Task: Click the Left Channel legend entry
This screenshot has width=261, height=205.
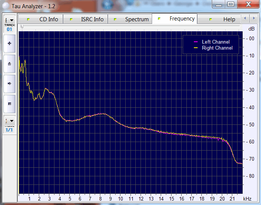Action: click(216, 42)
